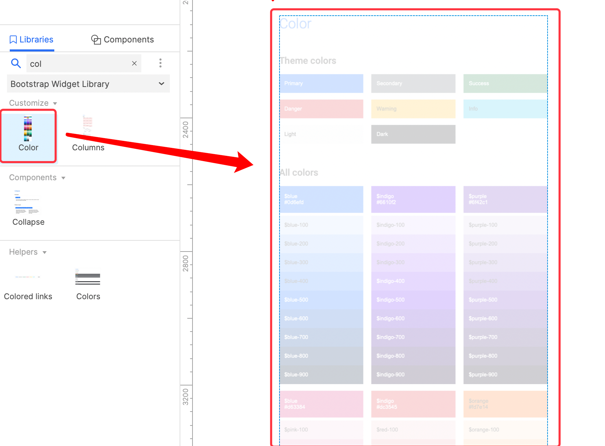Click the Primary theme color swatch
Viewport: 605px width, 446px height.
(321, 83)
